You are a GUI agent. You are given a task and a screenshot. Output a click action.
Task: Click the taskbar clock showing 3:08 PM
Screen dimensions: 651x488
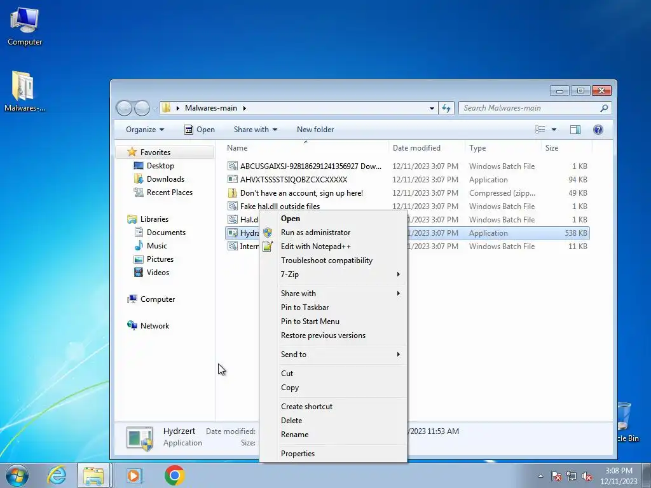[619, 476]
